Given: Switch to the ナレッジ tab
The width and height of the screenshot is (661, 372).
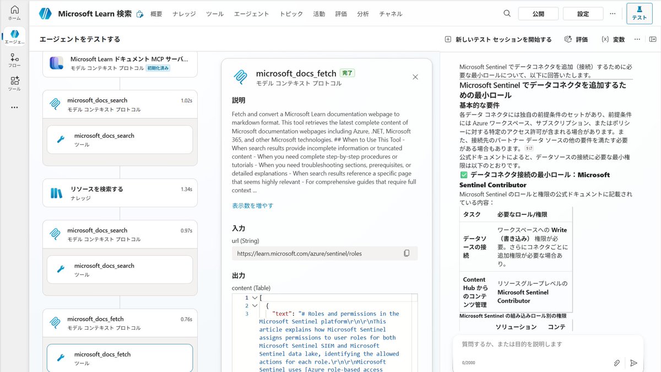Looking at the screenshot, I should click(184, 14).
